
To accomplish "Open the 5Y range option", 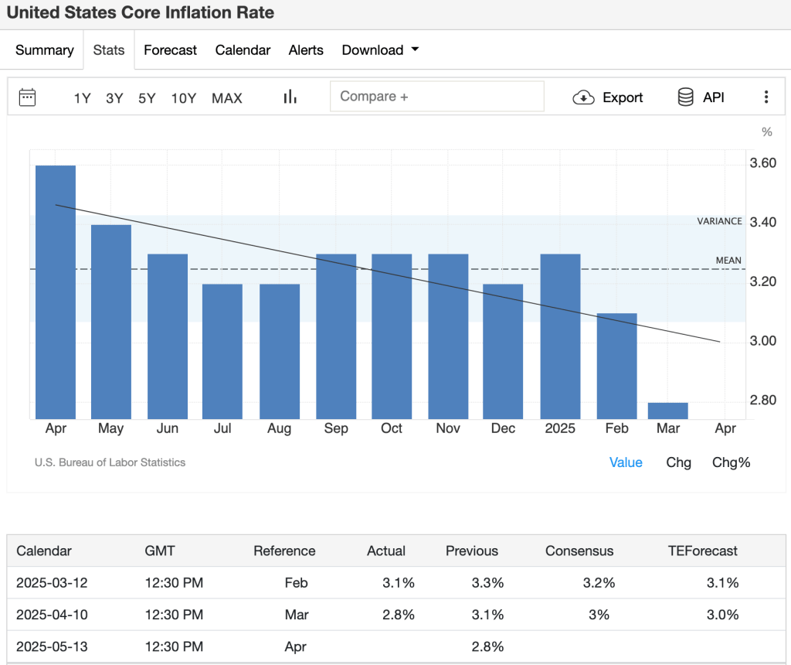I will point(147,98).
